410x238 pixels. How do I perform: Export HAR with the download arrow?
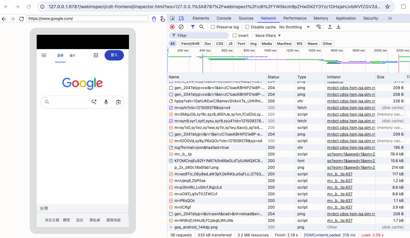click(x=339, y=27)
